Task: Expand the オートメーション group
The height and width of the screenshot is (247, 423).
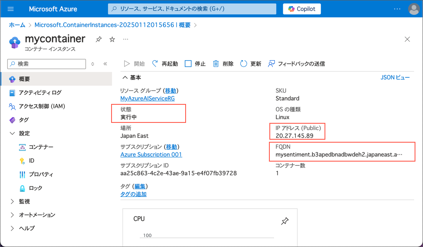Action: pos(12,215)
